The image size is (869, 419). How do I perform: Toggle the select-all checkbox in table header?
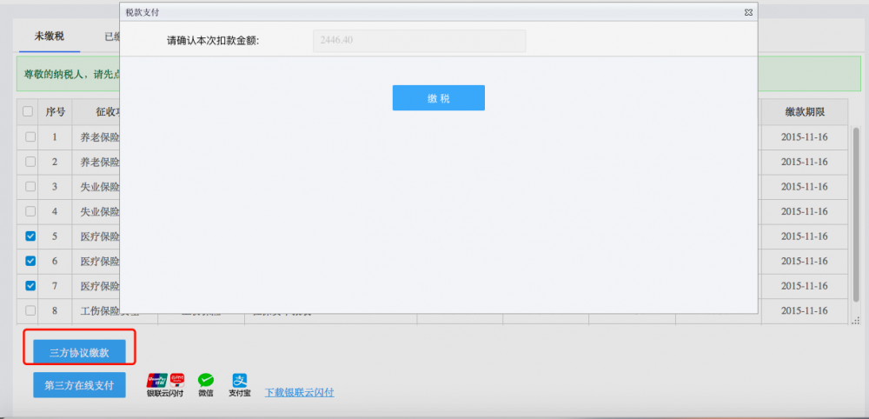28,111
